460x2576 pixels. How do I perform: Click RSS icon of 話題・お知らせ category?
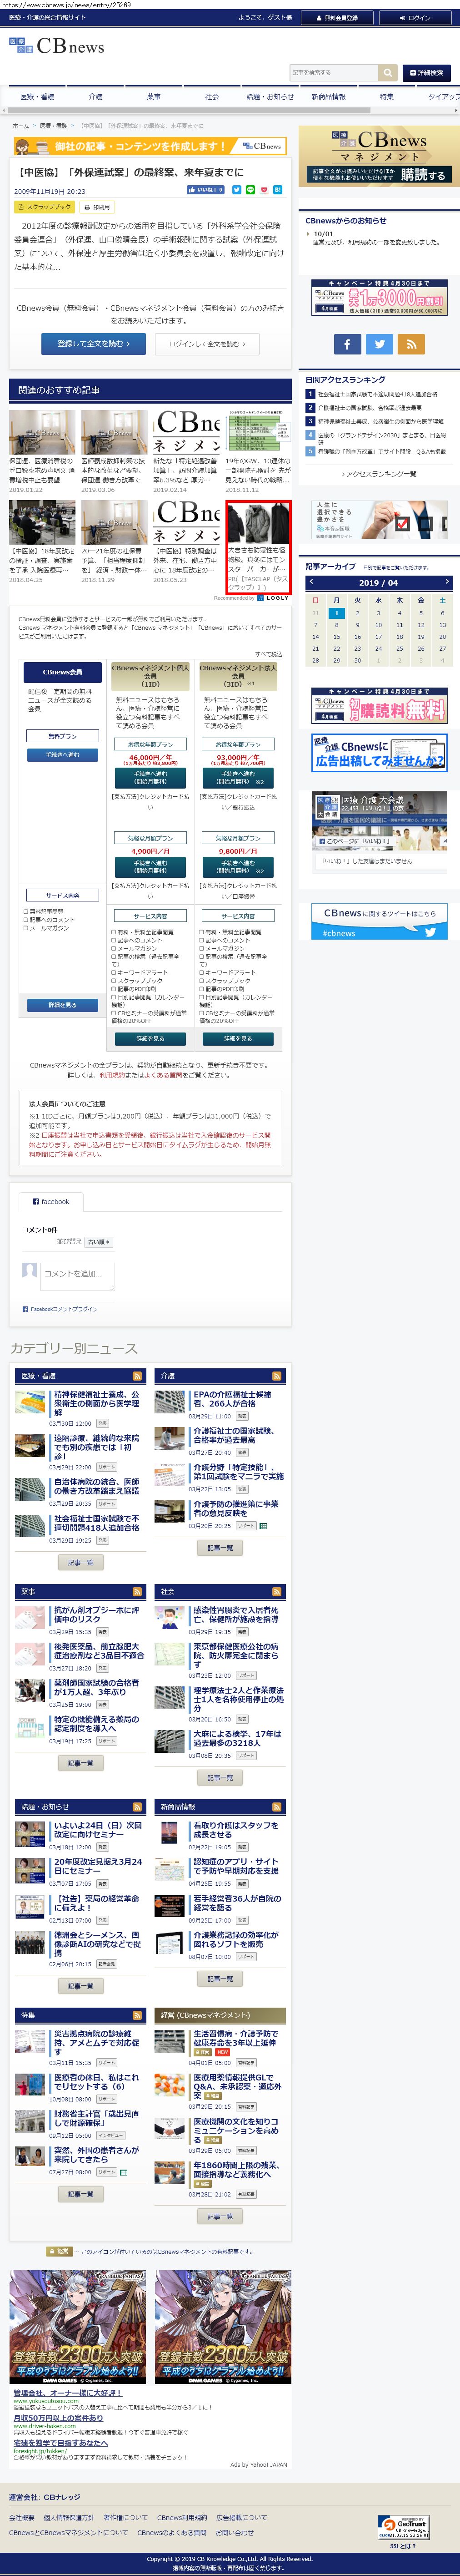coord(138,1807)
